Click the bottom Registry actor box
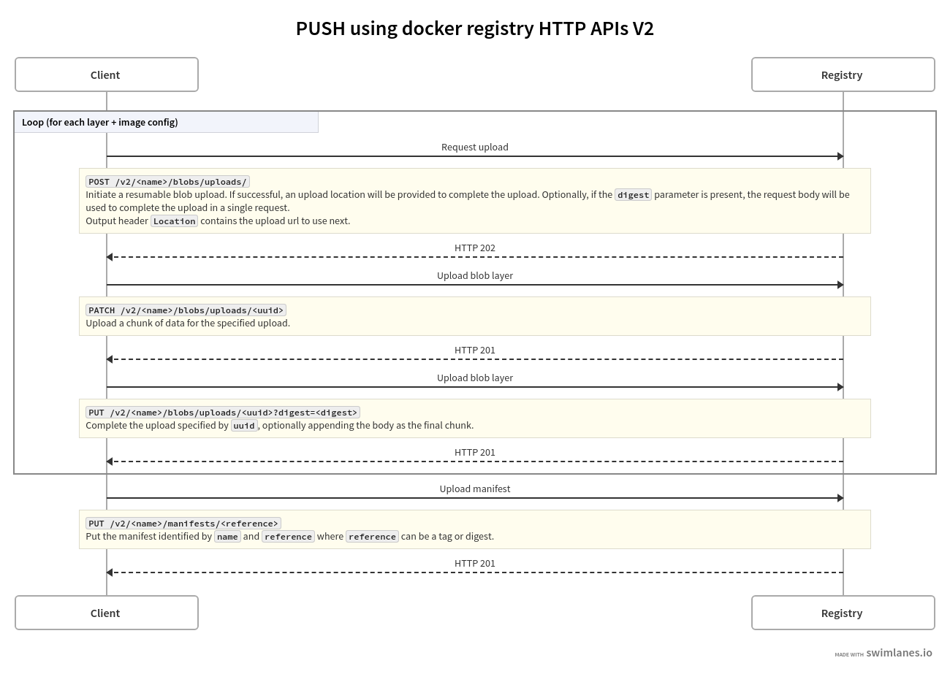The height and width of the screenshot is (674, 950). point(843,613)
